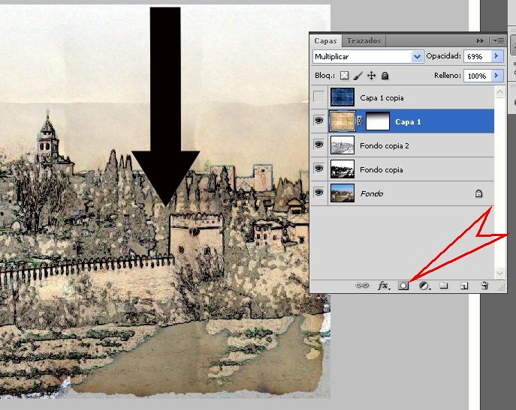Viewport: 516px width, 410px height.
Task: Click the link layers chain icon
Action: (362, 286)
